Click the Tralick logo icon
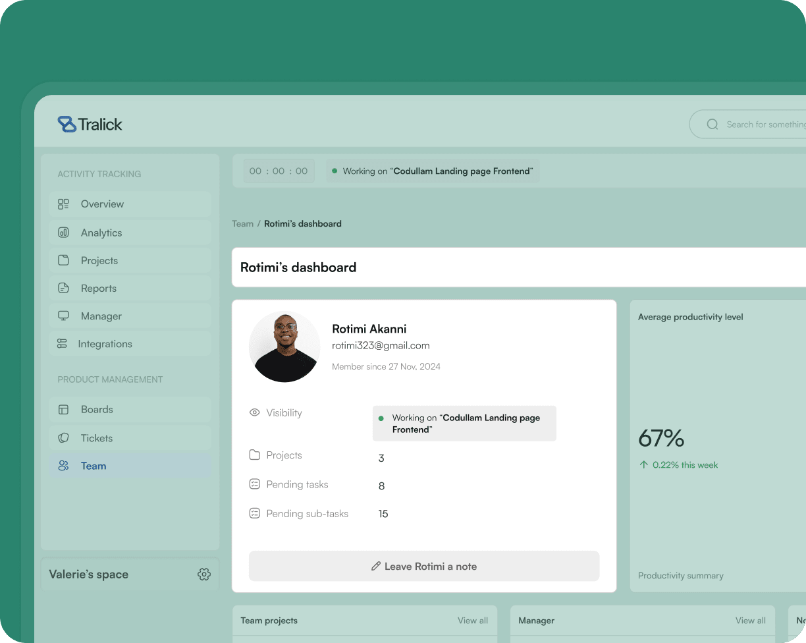The width and height of the screenshot is (806, 643). 67,124
